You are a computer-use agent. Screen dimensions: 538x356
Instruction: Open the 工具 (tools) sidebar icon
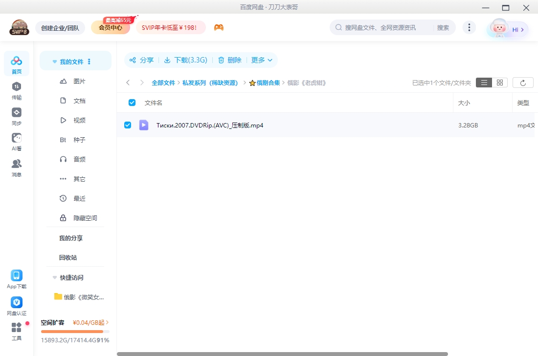[x=16, y=331]
